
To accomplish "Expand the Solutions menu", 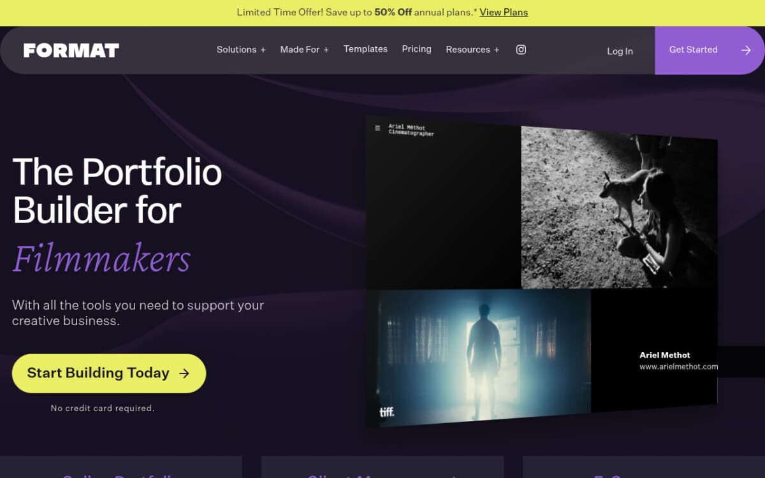I will click(241, 50).
